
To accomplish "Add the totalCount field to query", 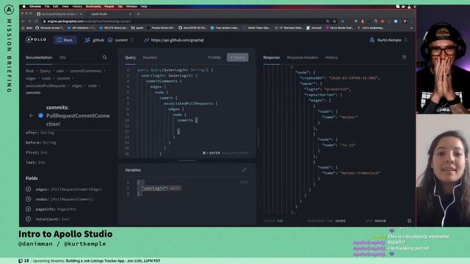I will [x=29, y=219].
